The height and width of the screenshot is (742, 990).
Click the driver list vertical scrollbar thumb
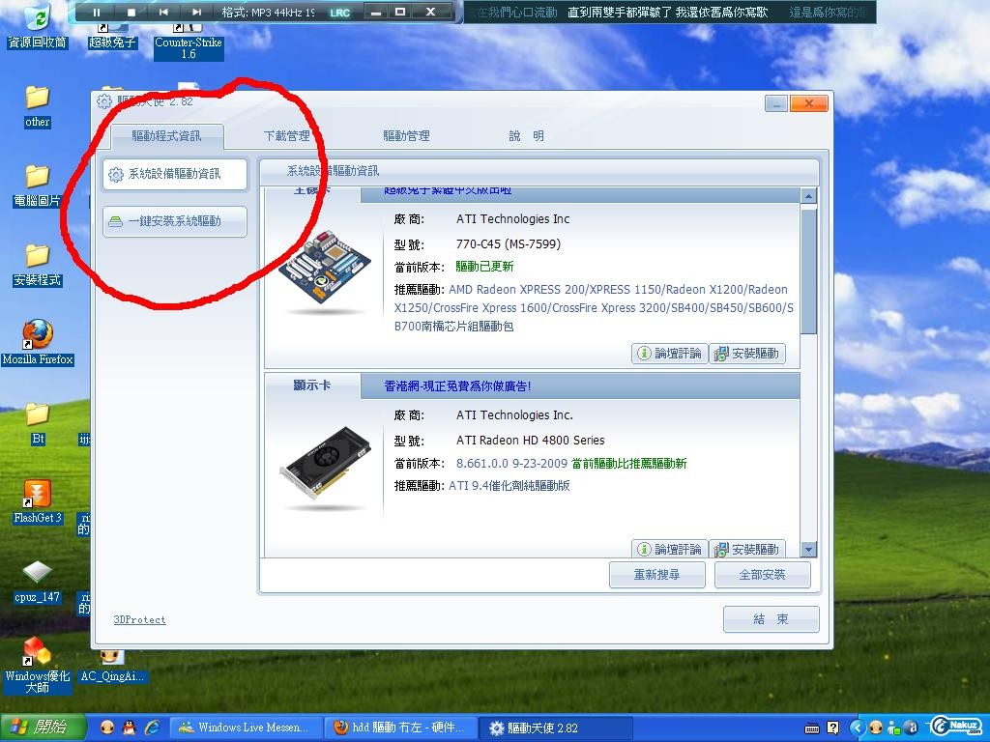(808, 271)
